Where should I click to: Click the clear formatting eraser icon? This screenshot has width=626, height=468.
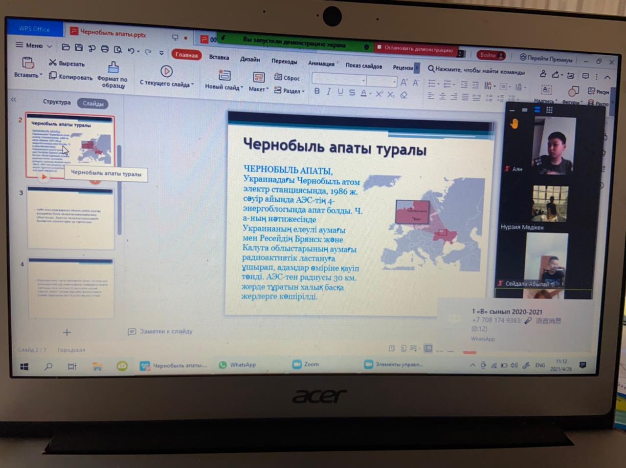403,95
